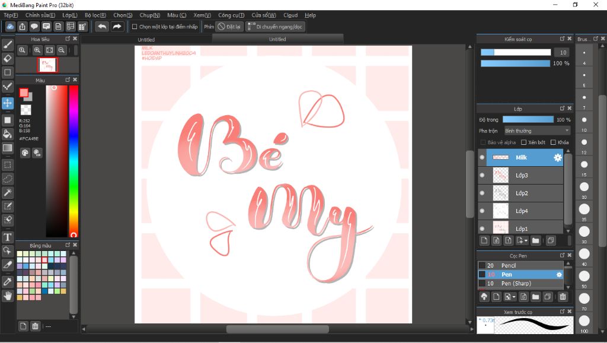Select the Eraser tool
This screenshot has width=607, height=343.
[x=7, y=59]
